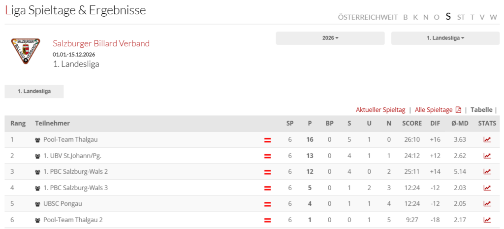
Task: Open stats chart icon for UBSC Pongau
Action: (x=487, y=203)
